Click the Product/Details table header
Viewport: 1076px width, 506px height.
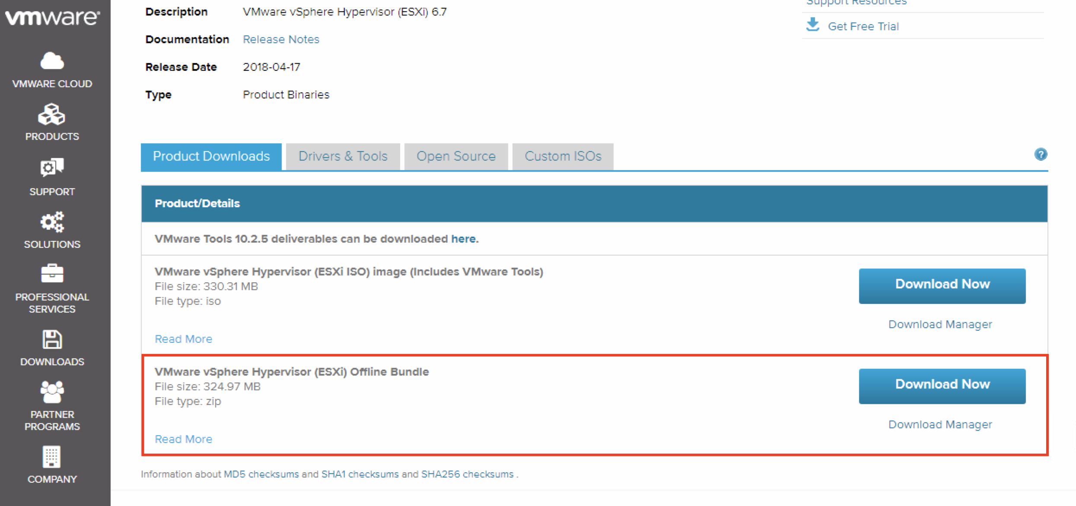point(595,203)
